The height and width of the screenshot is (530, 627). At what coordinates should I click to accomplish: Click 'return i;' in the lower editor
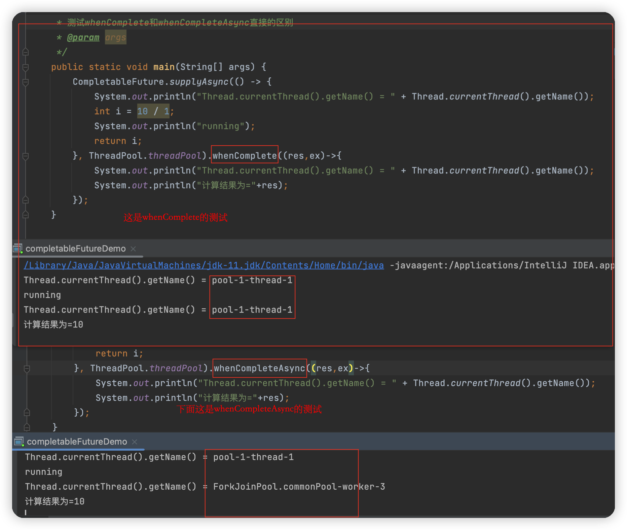[119, 353]
